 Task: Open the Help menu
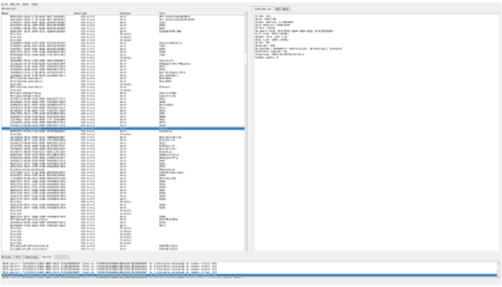34,4
